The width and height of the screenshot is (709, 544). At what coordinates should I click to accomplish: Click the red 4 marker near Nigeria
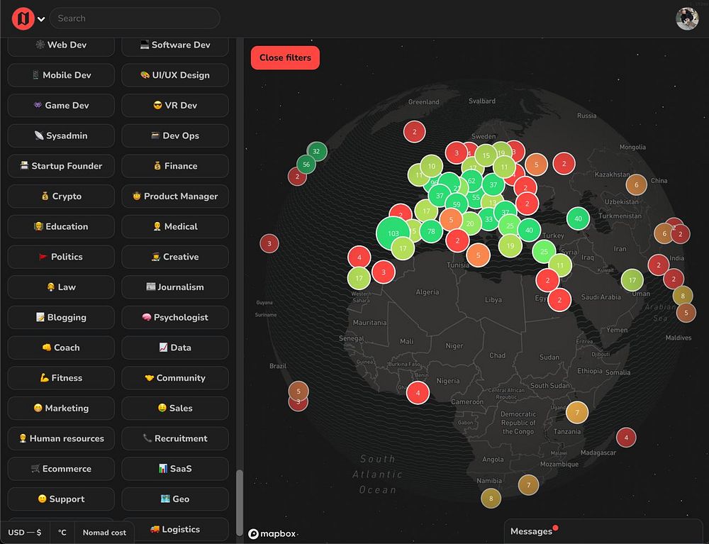click(418, 392)
